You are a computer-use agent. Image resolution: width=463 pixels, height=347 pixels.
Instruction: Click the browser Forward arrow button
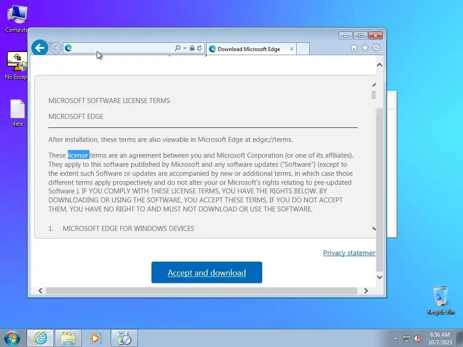(55, 48)
